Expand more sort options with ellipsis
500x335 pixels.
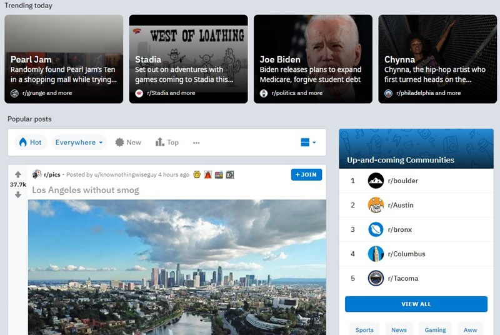pos(196,142)
